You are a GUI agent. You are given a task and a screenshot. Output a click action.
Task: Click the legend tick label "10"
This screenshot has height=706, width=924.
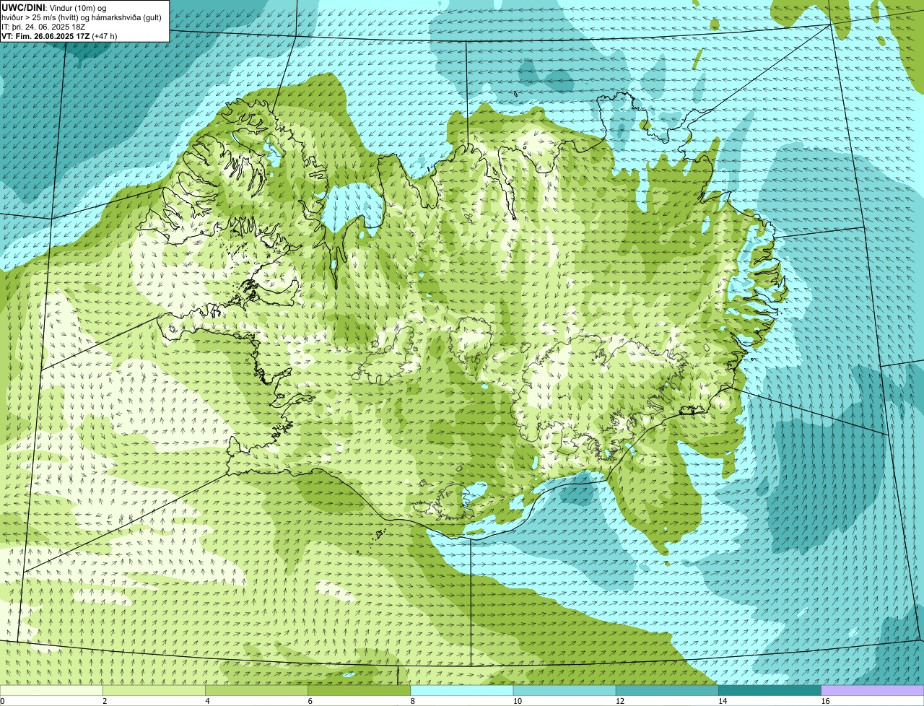coord(517,701)
